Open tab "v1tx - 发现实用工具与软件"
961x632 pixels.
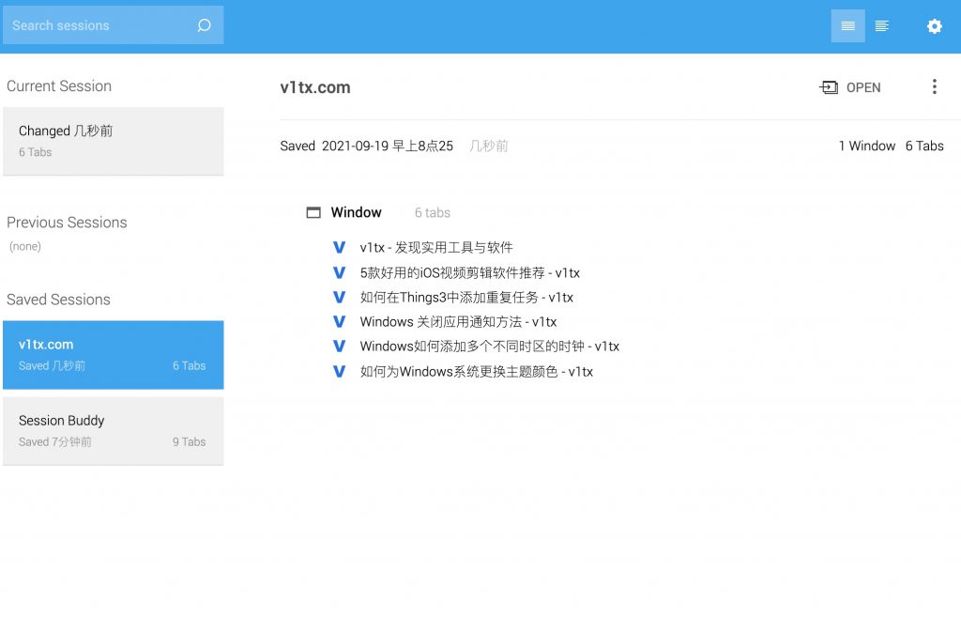[x=436, y=248]
